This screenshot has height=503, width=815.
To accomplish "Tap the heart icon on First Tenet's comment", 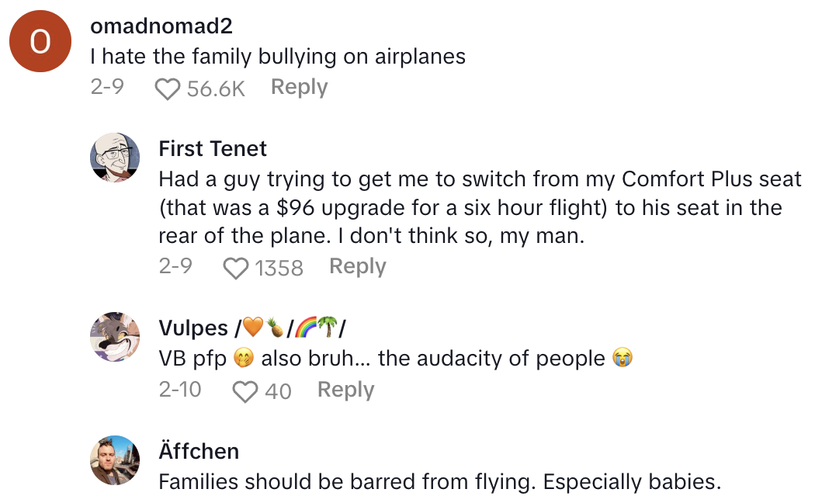I will [235, 269].
